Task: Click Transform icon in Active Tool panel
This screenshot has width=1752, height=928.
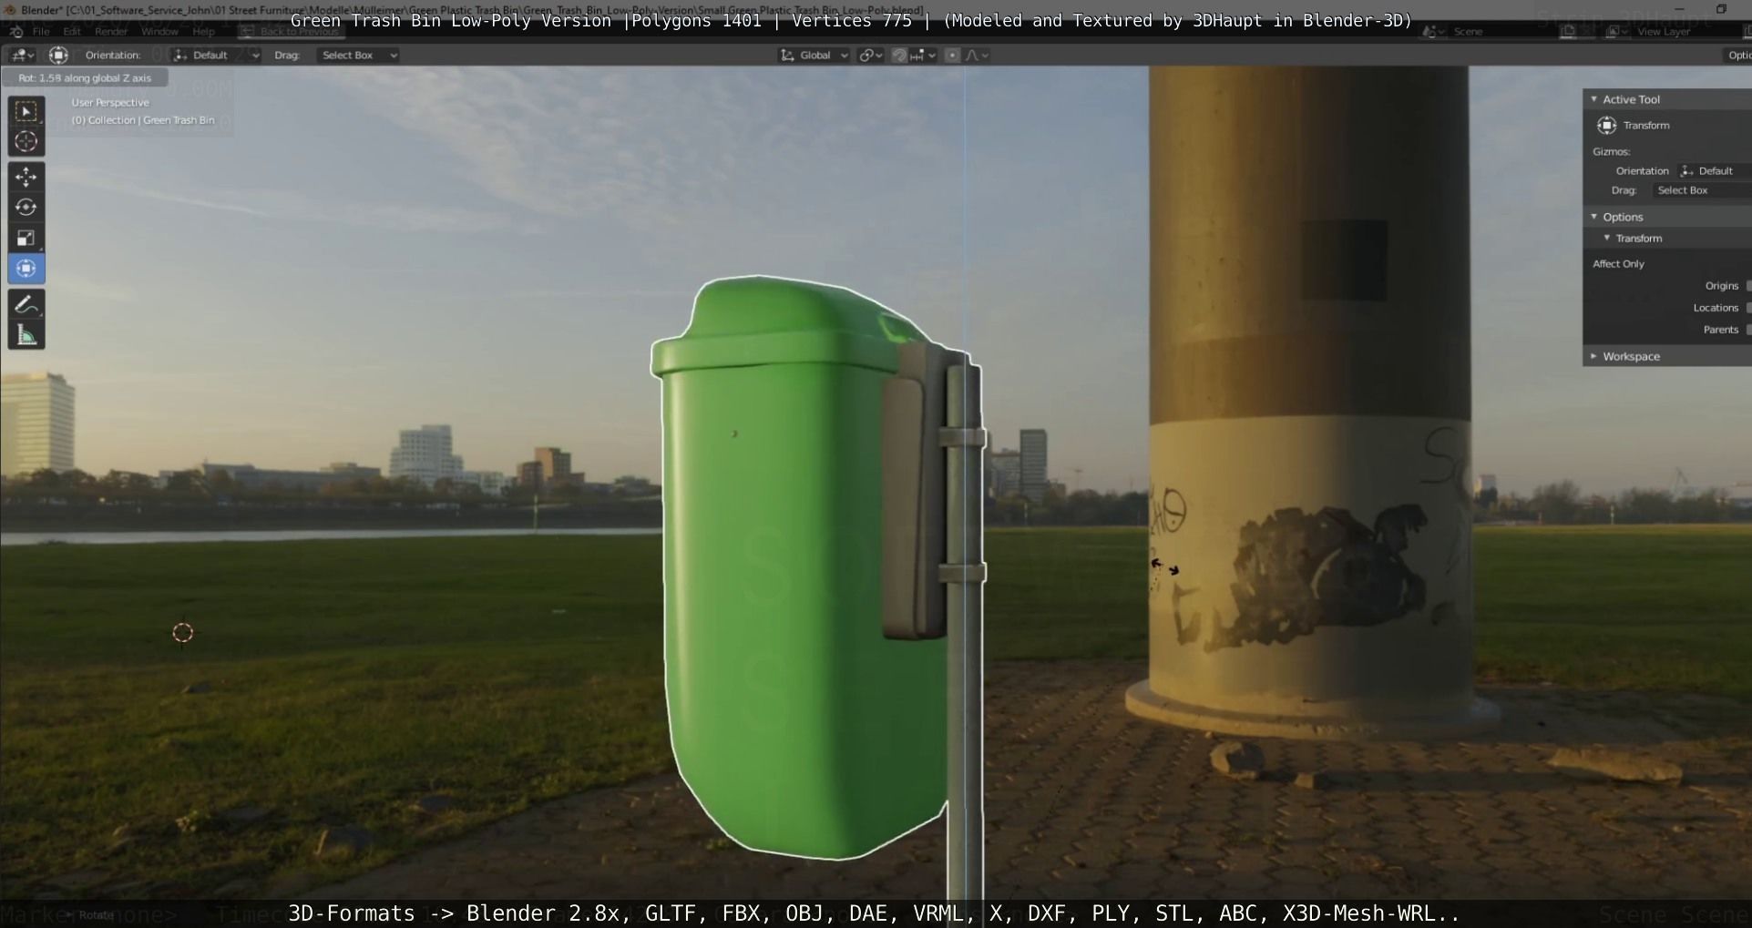Action: (1607, 126)
